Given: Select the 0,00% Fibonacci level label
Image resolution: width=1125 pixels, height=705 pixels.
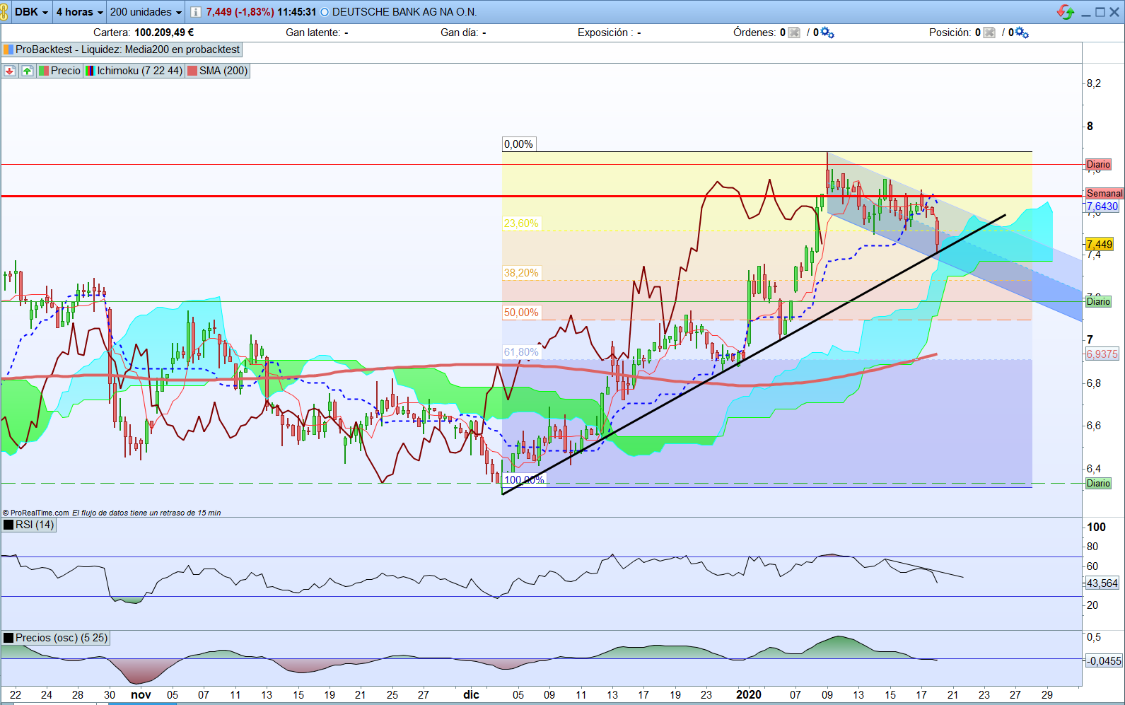Looking at the screenshot, I should pos(518,144).
